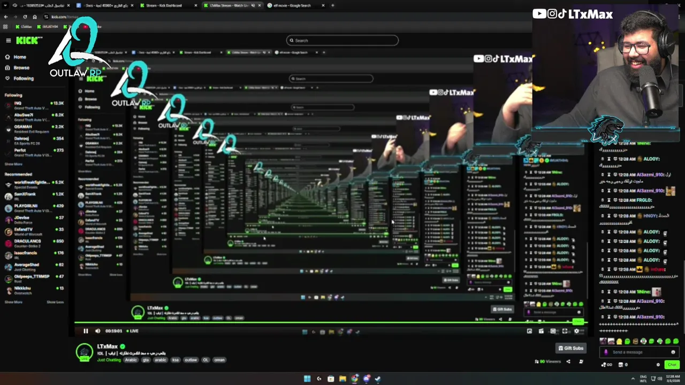The height and width of the screenshot is (385, 685).
Task: Open the picture-in-picture mini player
Action: pos(529,331)
